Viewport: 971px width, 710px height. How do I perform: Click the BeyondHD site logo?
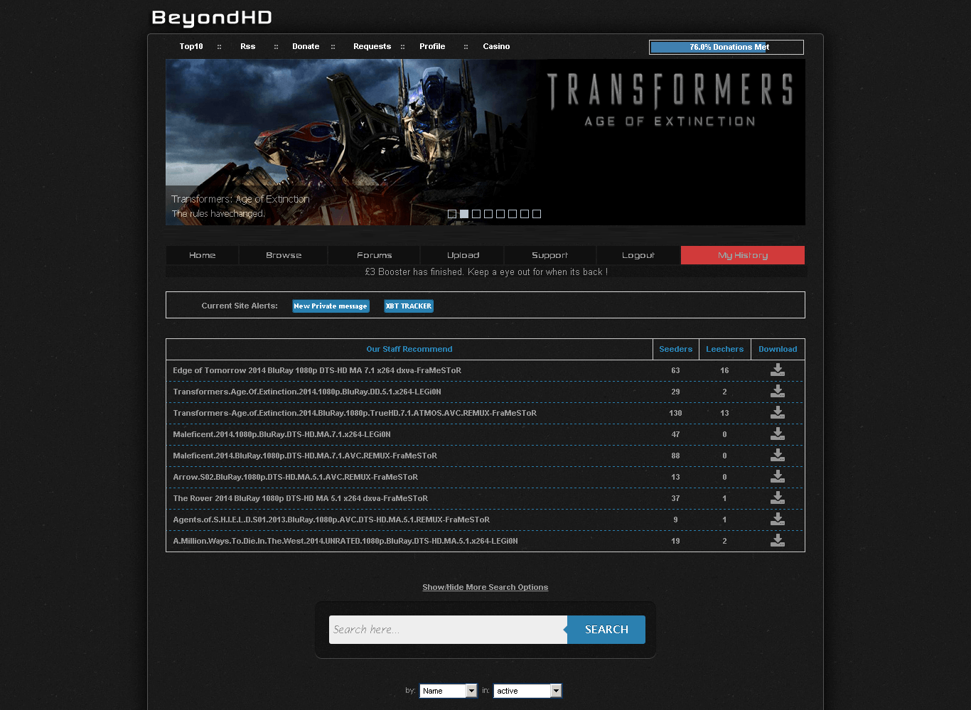(x=212, y=18)
